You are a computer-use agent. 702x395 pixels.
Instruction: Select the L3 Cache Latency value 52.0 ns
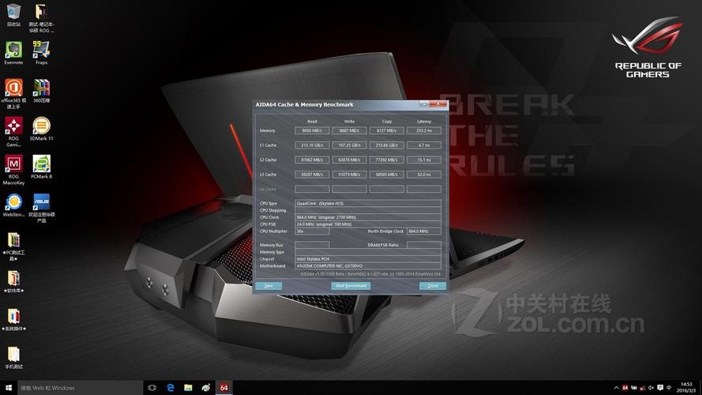(424, 175)
